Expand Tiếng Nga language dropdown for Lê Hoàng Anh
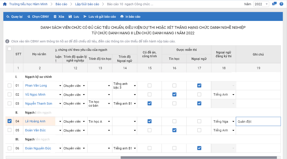 pyautogui.click(x=233, y=122)
